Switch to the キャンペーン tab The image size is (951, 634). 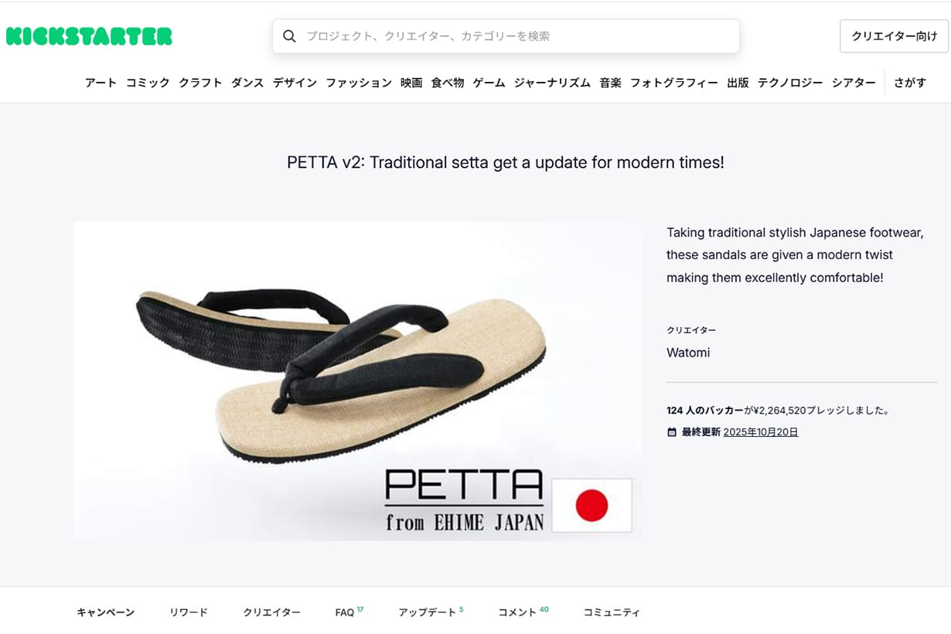[x=106, y=612]
